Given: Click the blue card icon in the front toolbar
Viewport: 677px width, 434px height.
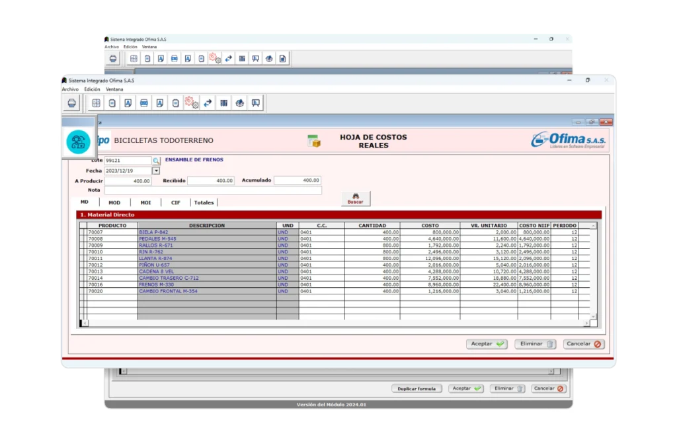Looking at the screenshot, I should pyautogui.click(x=143, y=103).
